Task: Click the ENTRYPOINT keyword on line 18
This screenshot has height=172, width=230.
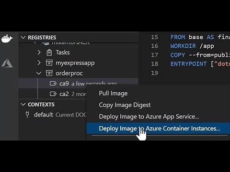Action: coord(188,64)
